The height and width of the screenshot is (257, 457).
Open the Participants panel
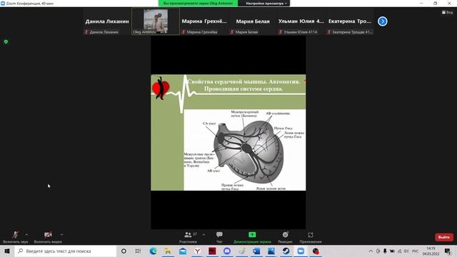188,237
